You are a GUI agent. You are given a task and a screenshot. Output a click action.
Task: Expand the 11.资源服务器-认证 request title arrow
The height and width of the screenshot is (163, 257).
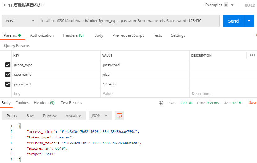5,5
